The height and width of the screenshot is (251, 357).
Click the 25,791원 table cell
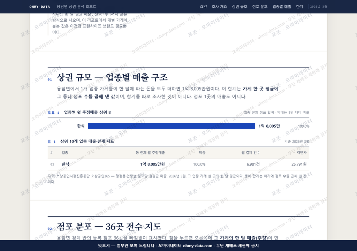pyautogui.click(x=299, y=164)
